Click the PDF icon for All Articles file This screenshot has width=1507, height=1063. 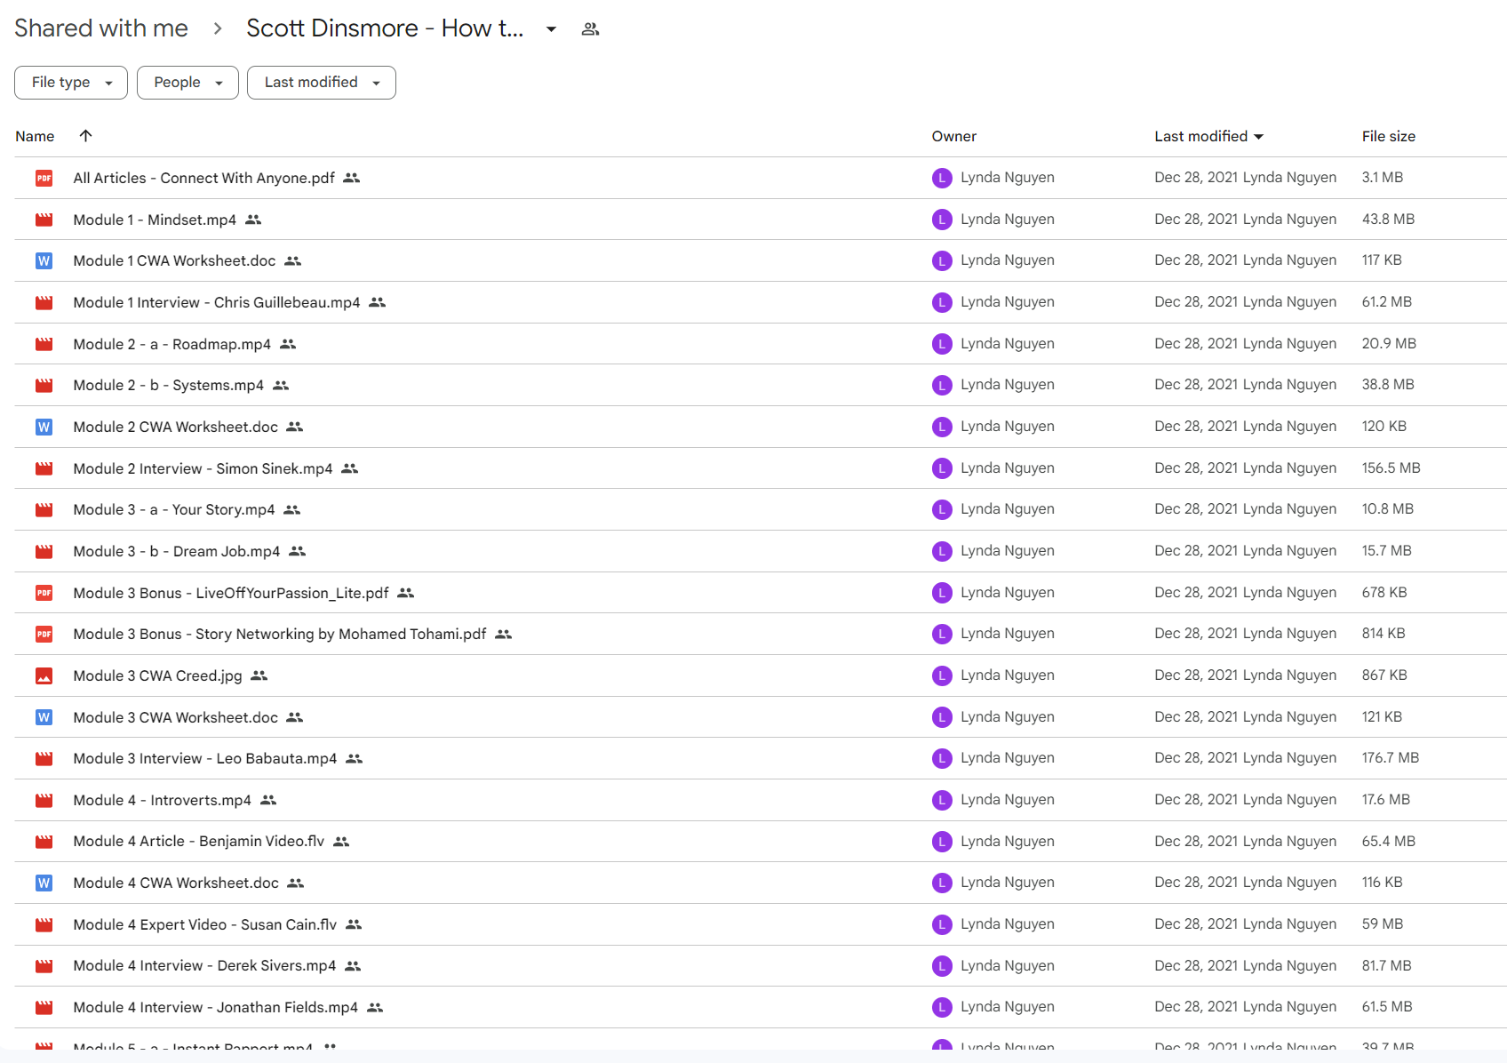[x=44, y=178]
